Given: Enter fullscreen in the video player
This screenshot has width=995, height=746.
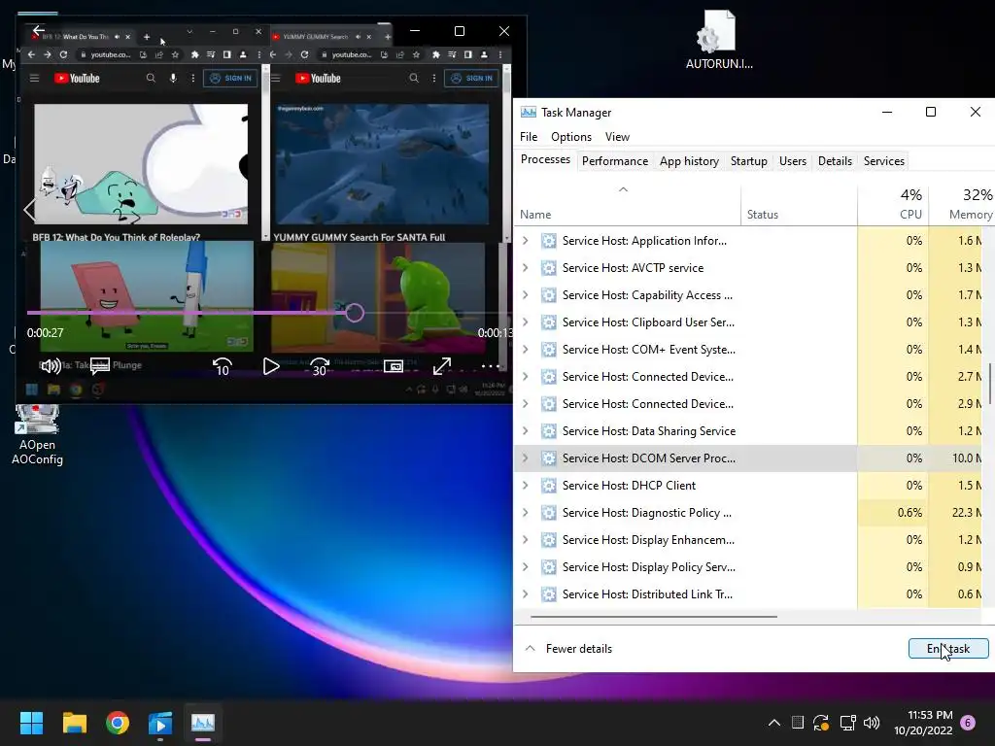Looking at the screenshot, I should tap(442, 366).
